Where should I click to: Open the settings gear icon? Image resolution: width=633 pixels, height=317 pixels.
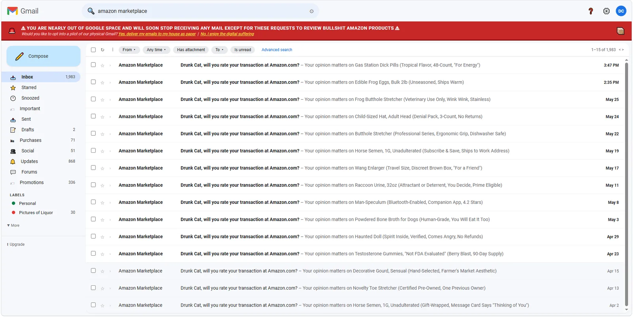pyautogui.click(x=606, y=11)
